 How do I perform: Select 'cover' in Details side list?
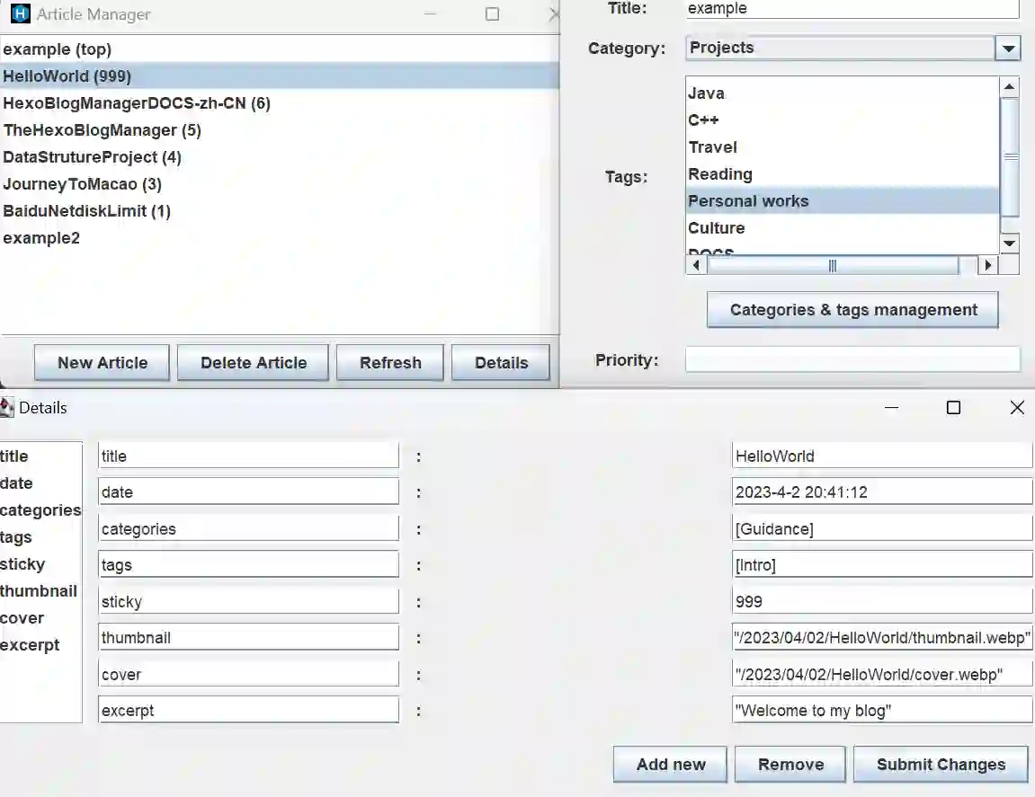coord(41,618)
